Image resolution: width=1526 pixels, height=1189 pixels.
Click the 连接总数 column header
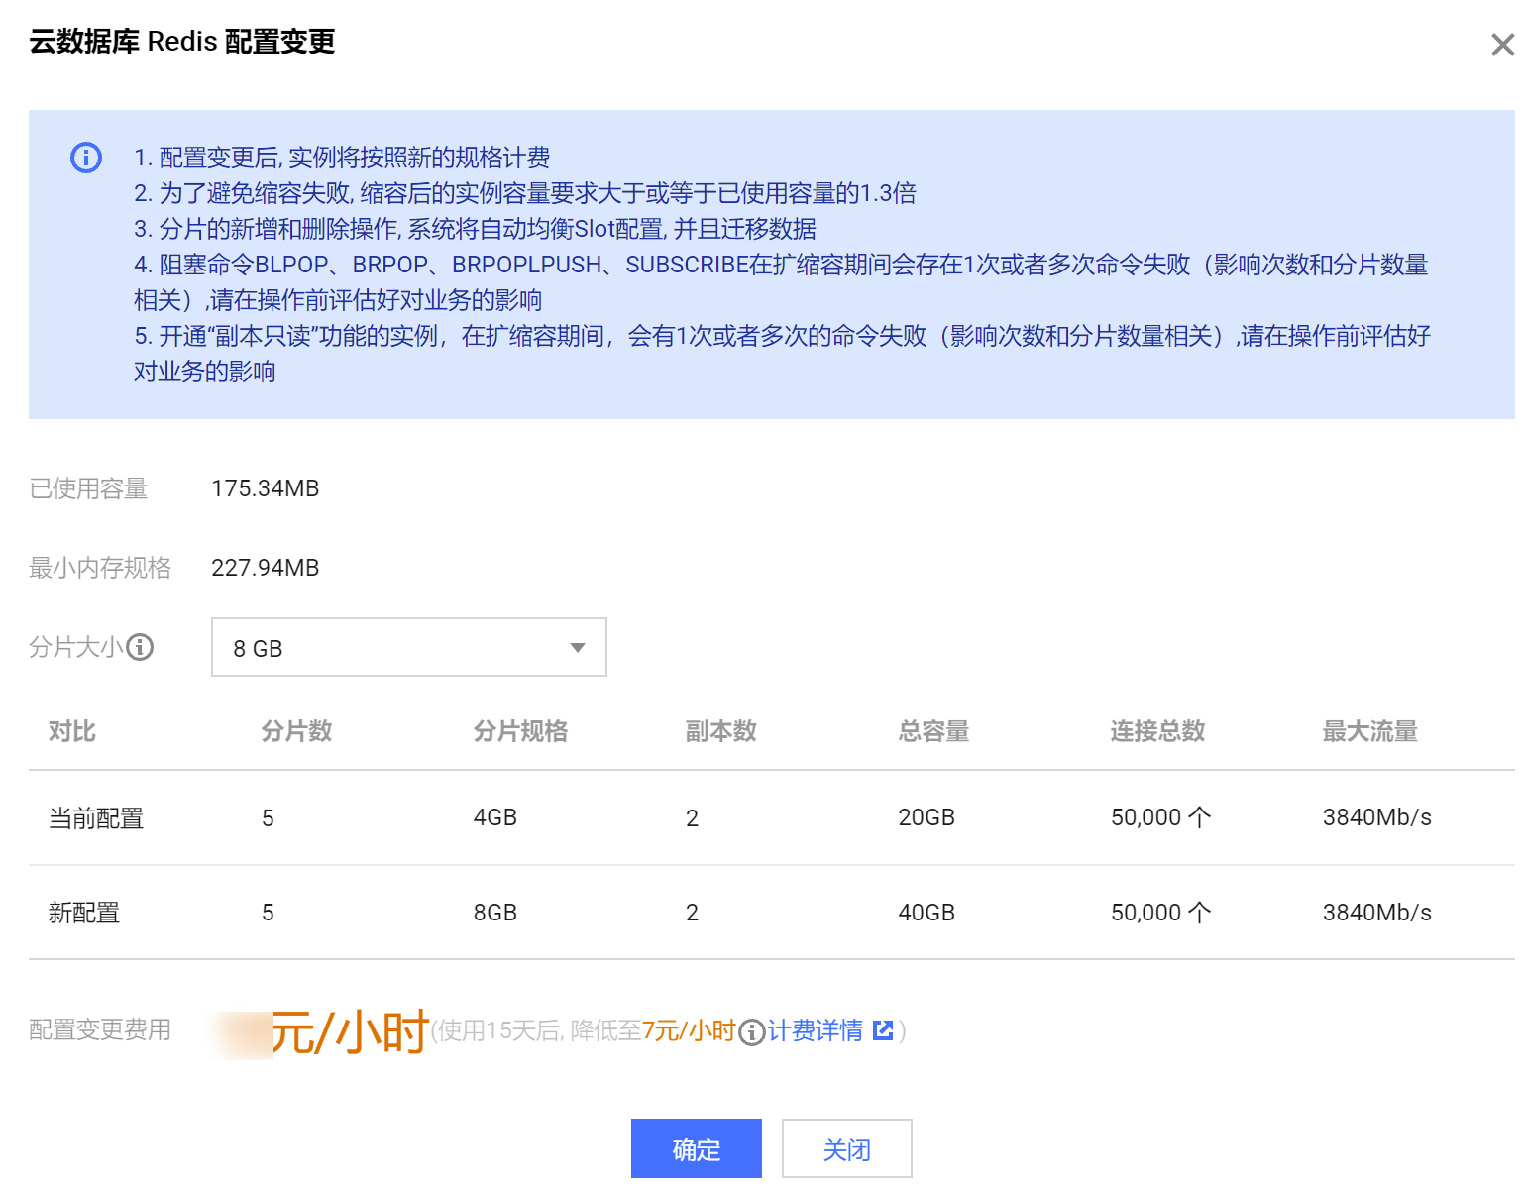click(x=1157, y=731)
